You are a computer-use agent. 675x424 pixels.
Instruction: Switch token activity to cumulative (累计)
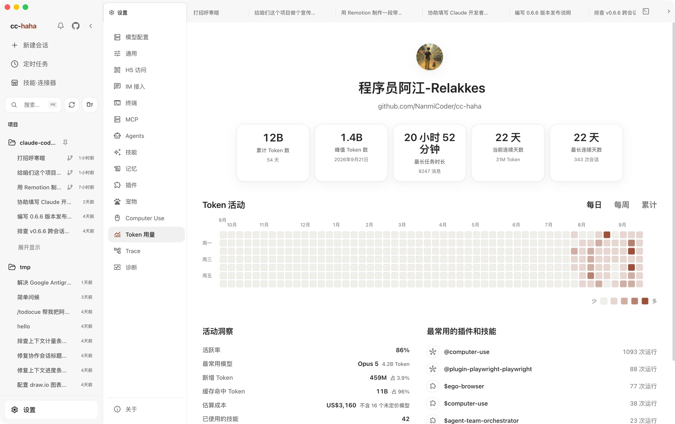649,205
